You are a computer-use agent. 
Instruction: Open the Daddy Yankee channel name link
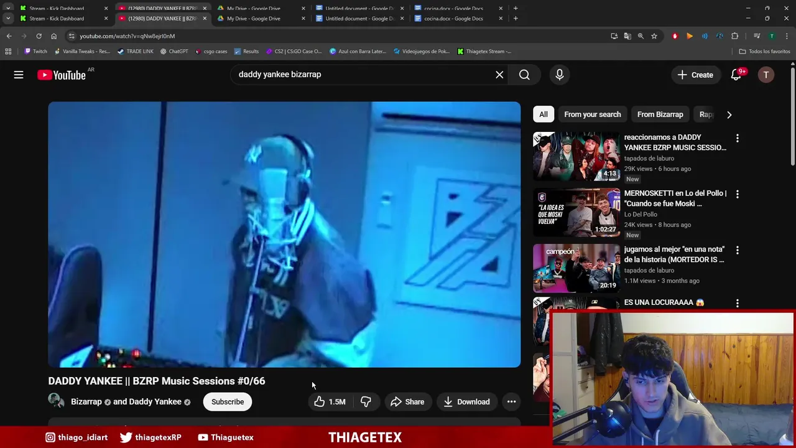[x=155, y=402]
